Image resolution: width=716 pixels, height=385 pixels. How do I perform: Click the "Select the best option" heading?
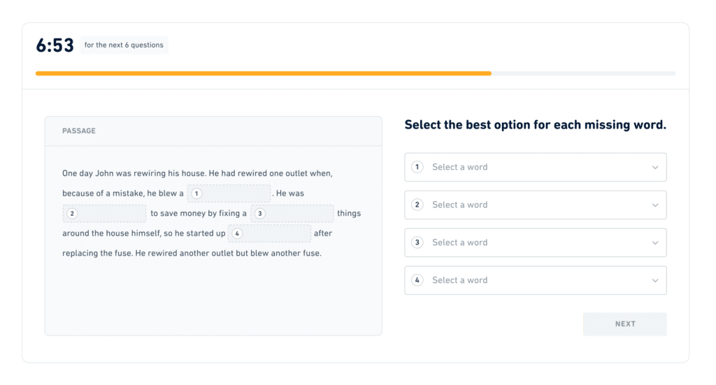point(535,125)
